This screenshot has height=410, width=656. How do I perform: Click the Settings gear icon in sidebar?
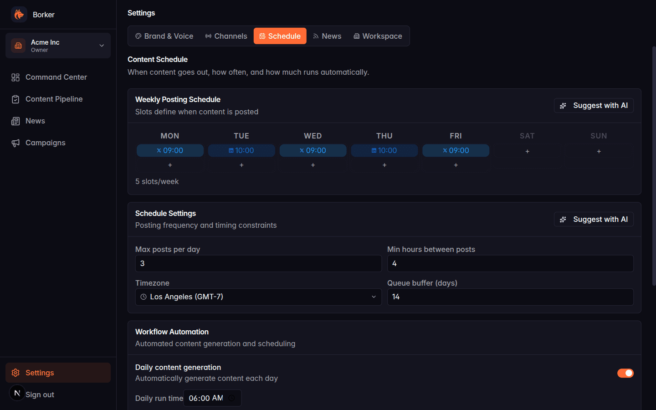coord(15,373)
